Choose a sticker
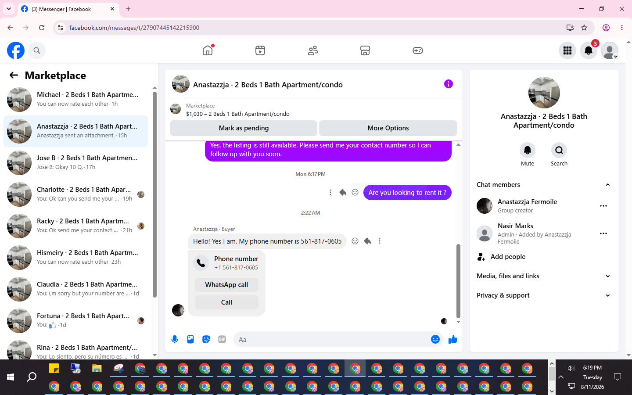Screen dimensions: 632x395 click(206, 339)
